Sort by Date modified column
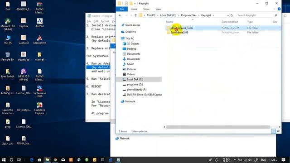 pyautogui.click(x=230, y=22)
